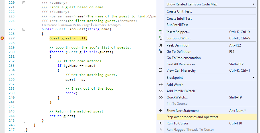Click the View Call Hierarchy icon

161,70
